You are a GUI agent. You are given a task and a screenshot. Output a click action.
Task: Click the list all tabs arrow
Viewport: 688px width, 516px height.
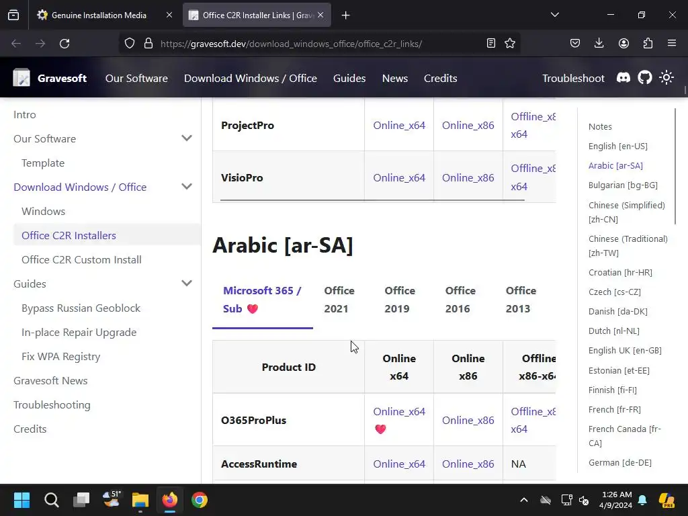[555, 15]
